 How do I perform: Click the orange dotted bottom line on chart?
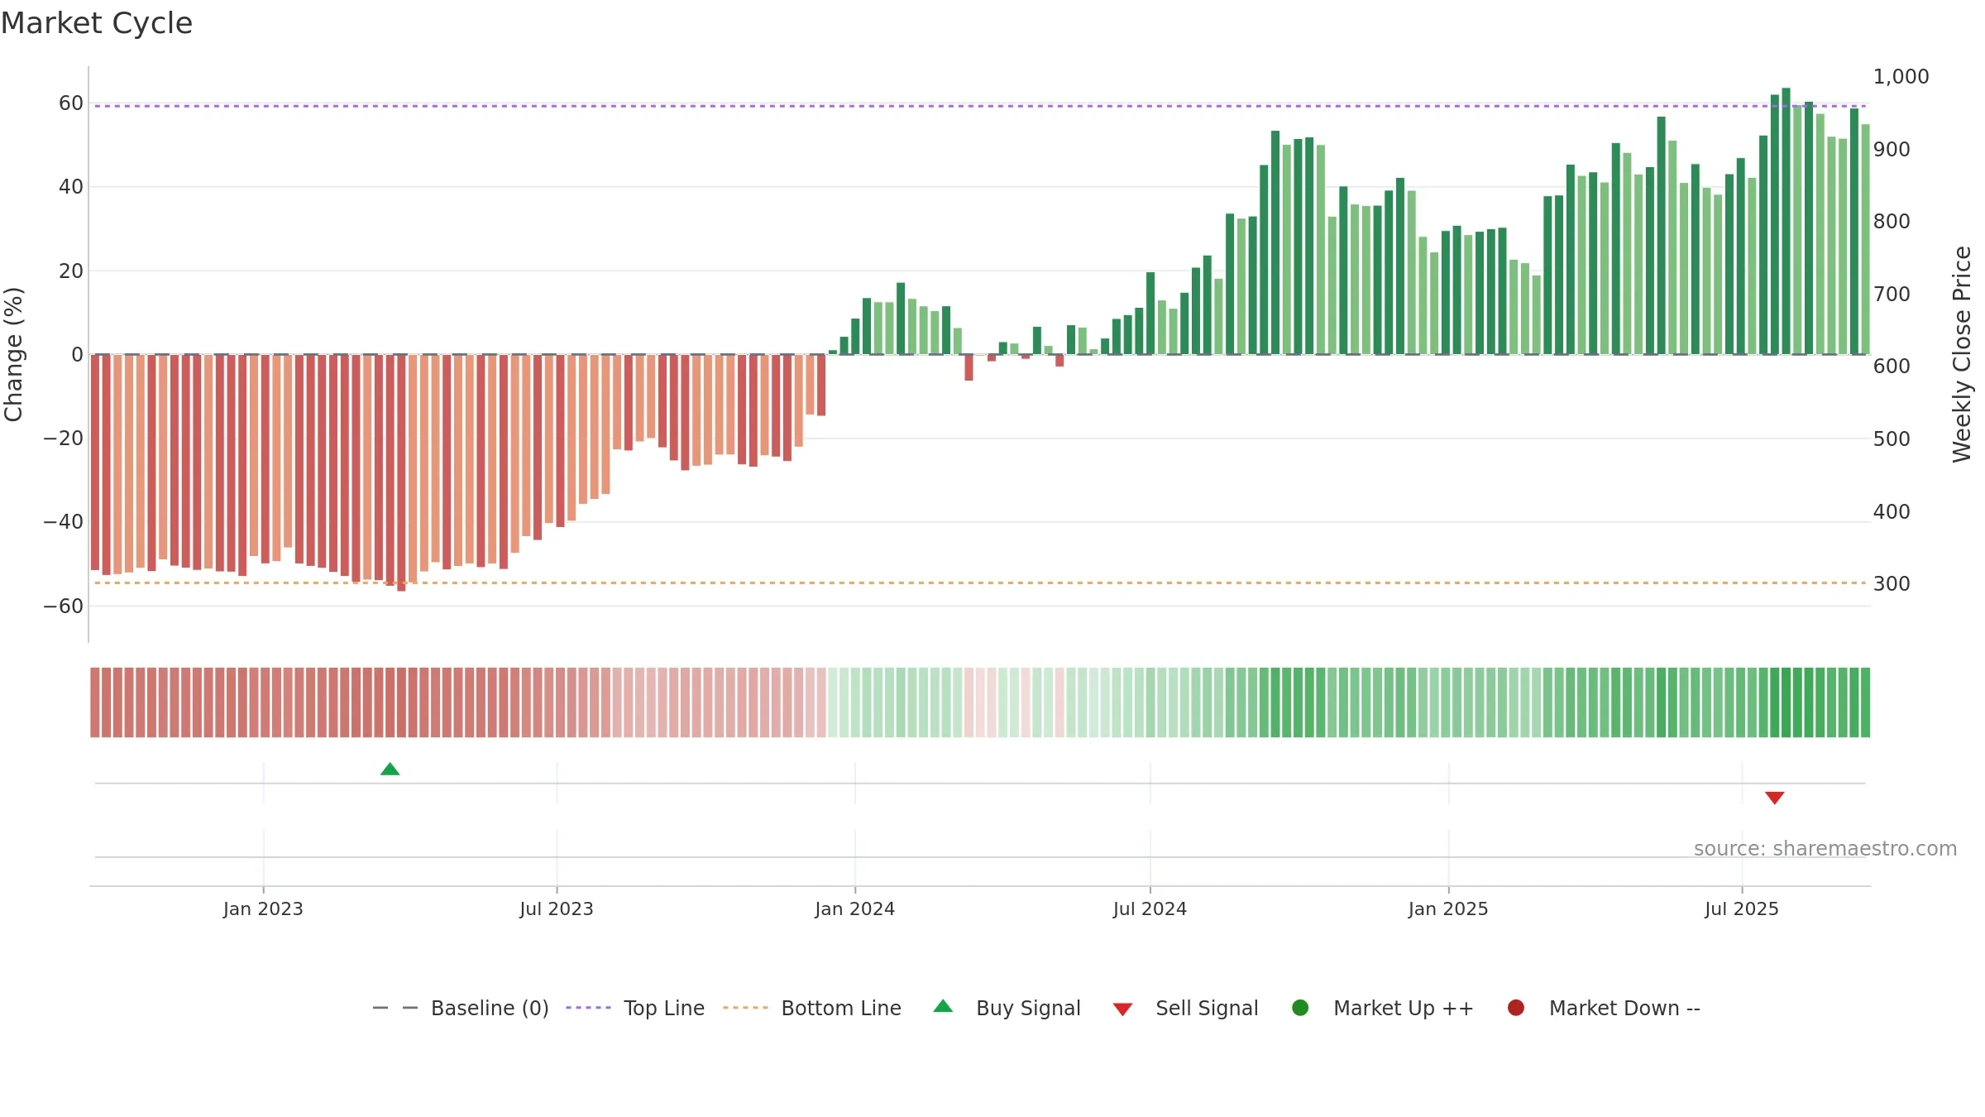point(980,583)
